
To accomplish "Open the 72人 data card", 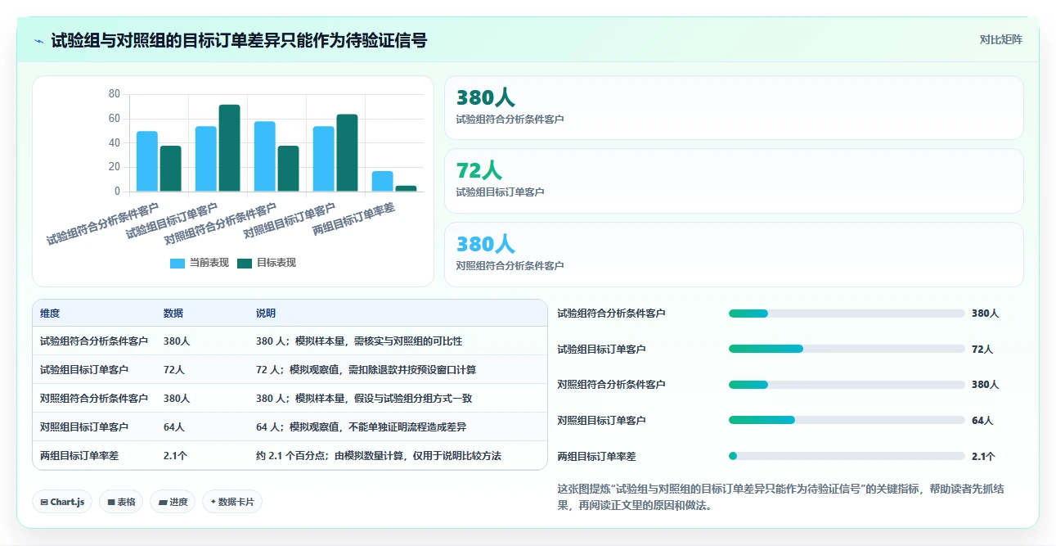I will click(734, 181).
